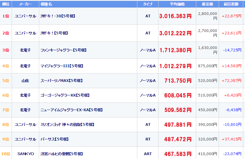Select average price 497,881円
Image resolution: width=245 pixels, height=159 pixels.
[178, 125]
